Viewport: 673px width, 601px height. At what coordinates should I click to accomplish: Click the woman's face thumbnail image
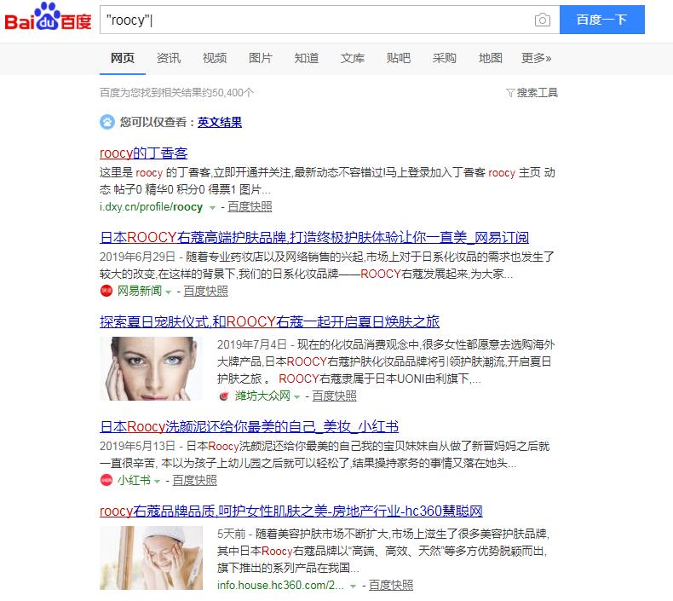pyautogui.click(x=151, y=368)
